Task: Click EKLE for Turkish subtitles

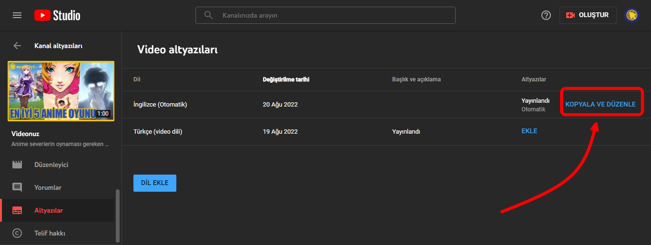Action: pos(529,131)
